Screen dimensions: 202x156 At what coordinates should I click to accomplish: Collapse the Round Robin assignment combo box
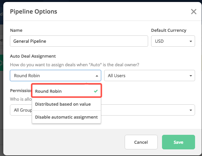[x=55, y=76]
